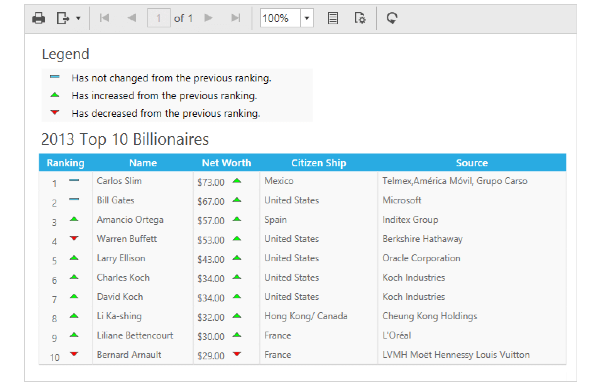
Task: Click the Export report icon
Action: (x=63, y=18)
